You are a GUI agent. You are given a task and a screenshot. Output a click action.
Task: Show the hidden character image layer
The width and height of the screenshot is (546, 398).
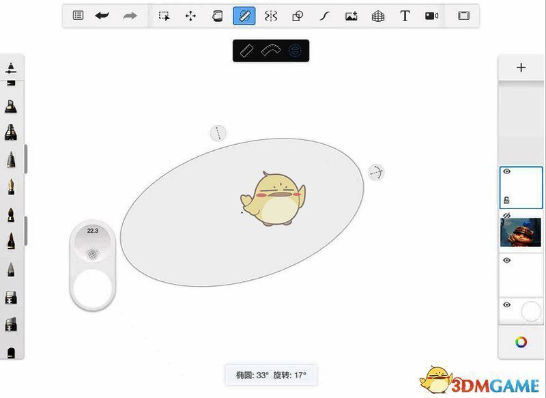tap(507, 215)
